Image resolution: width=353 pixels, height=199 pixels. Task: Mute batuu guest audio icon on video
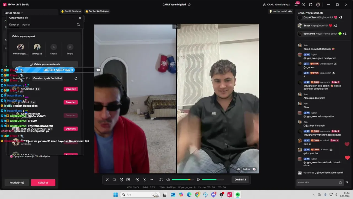point(239,169)
